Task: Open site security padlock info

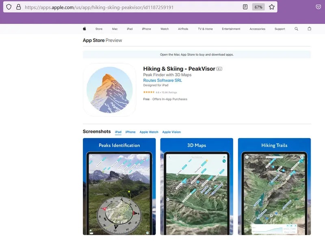Action: coord(19,7)
